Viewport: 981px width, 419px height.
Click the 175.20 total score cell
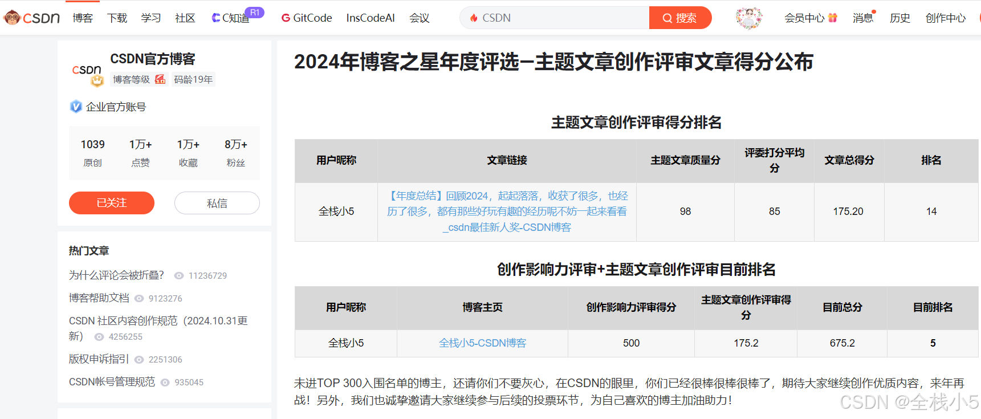coord(849,211)
